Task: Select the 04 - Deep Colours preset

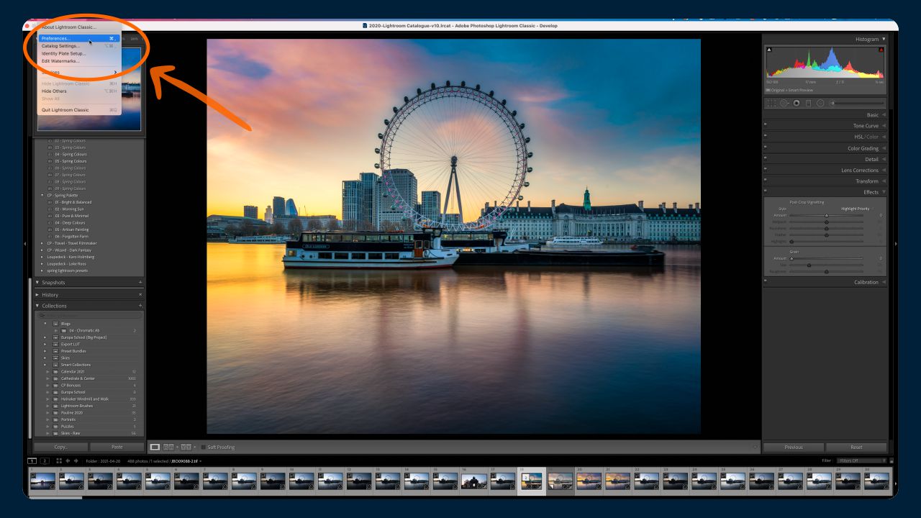Action: tap(70, 223)
